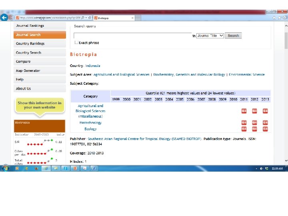
Task: Open the Biotechnology category link
Action: [90, 122]
